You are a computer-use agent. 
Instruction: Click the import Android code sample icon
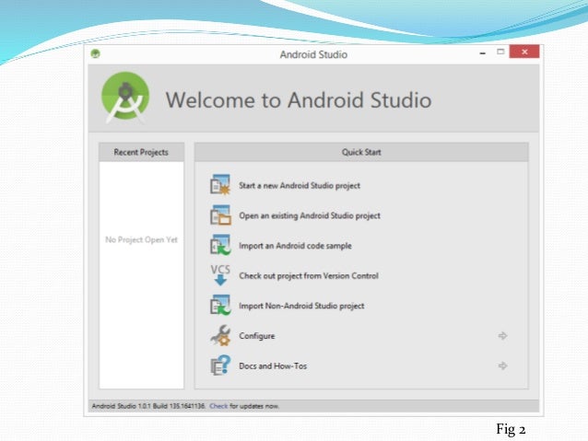(220, 245)
